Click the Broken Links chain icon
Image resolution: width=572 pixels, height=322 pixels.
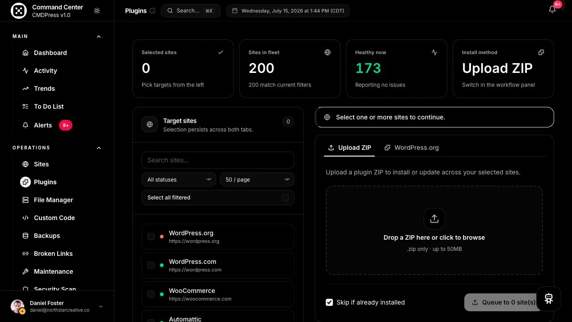tap(25, 254)
